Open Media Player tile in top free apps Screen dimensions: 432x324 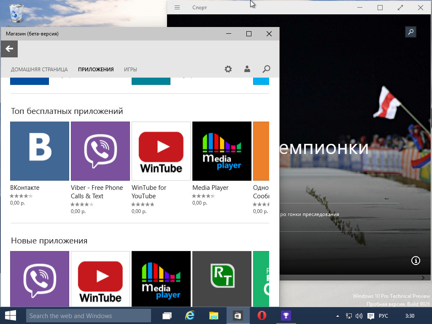222,151
